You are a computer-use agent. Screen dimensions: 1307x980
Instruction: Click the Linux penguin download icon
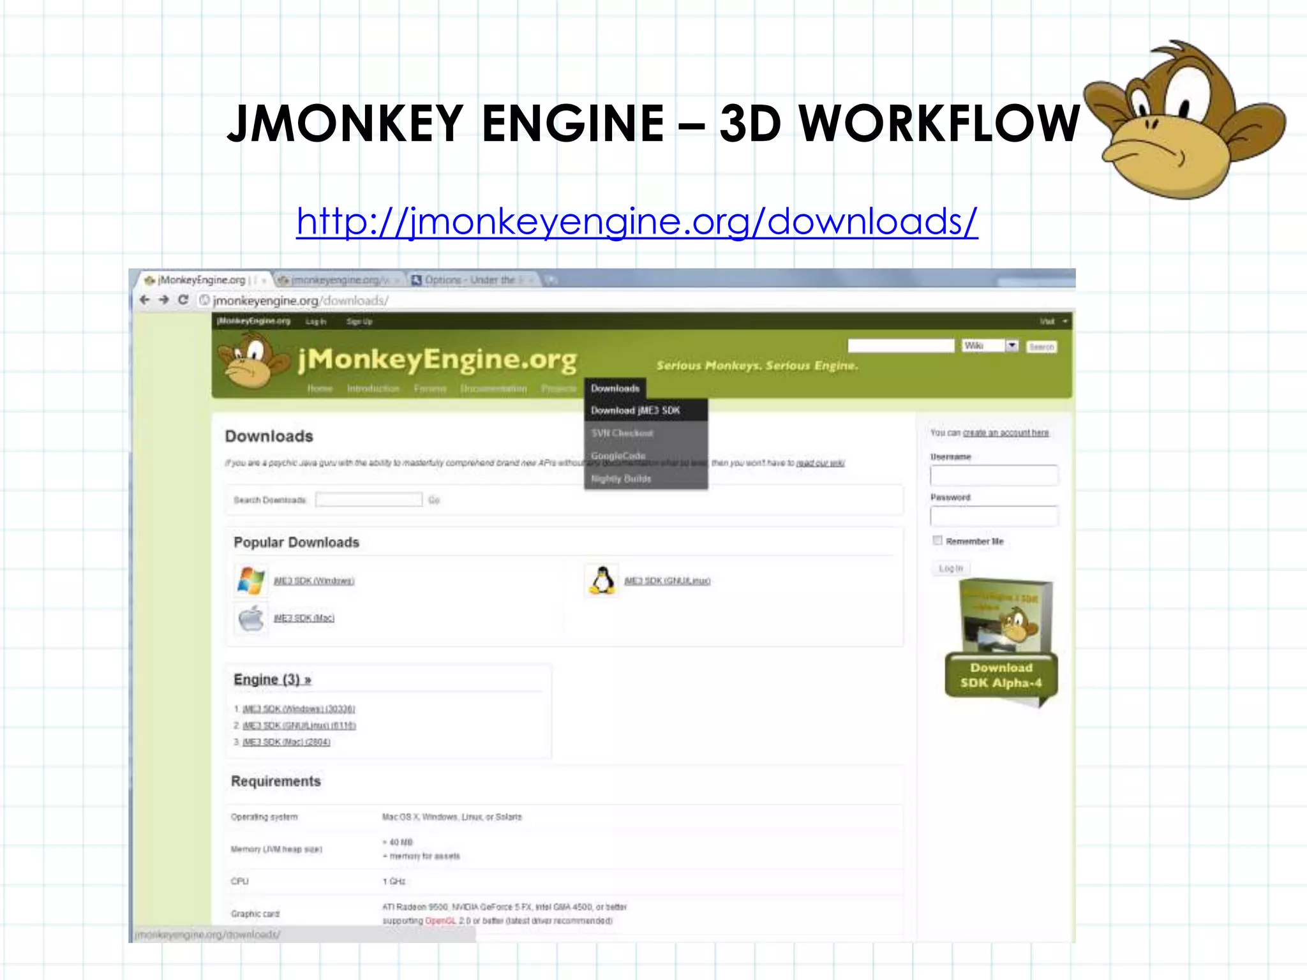click(602, 581)
